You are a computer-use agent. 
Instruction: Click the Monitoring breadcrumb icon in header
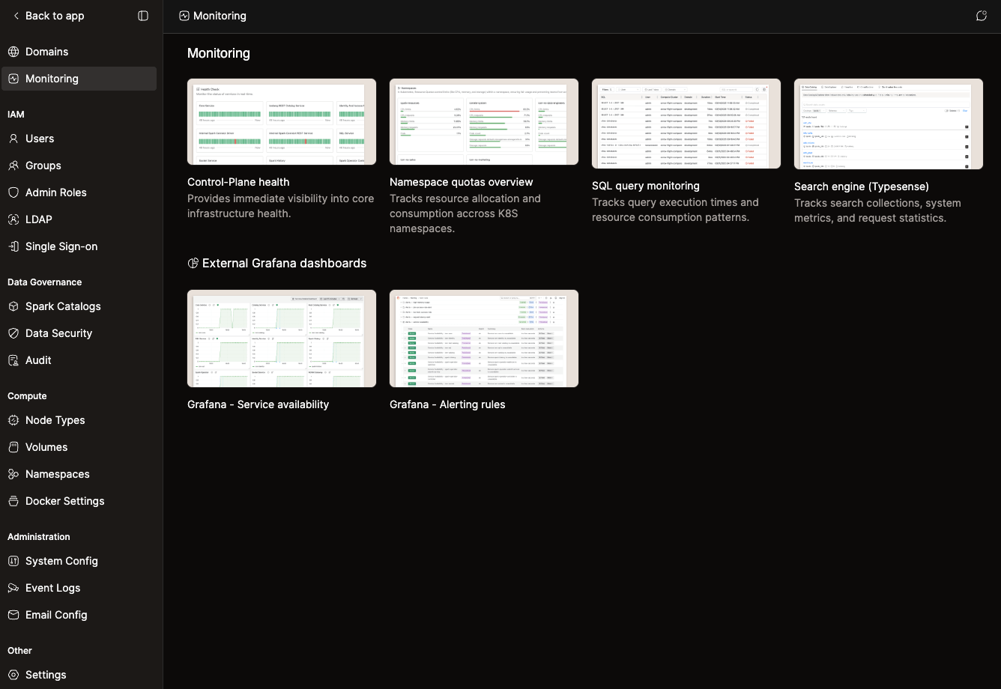coord(184,16)
